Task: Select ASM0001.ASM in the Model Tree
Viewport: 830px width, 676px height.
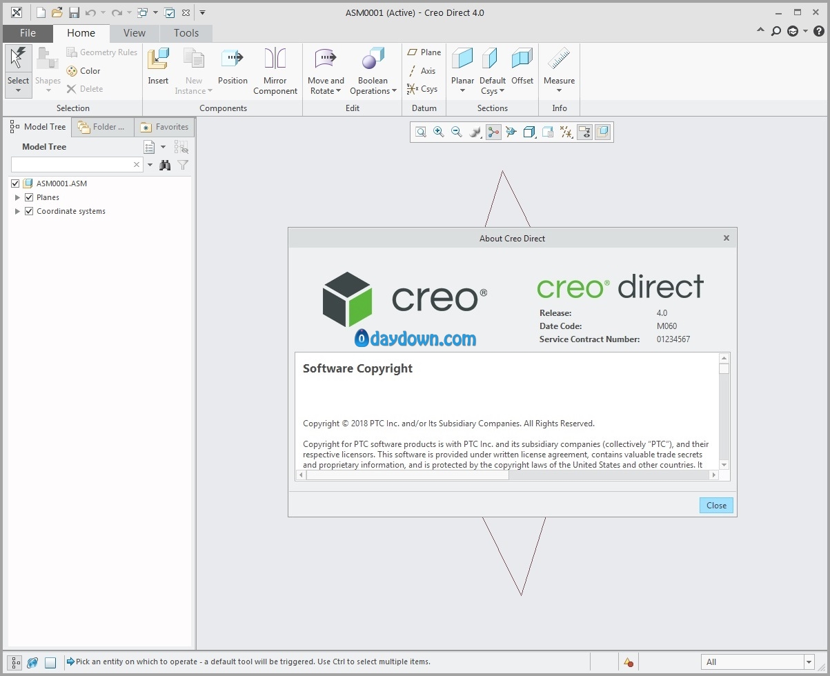Action: pos(61,183)
